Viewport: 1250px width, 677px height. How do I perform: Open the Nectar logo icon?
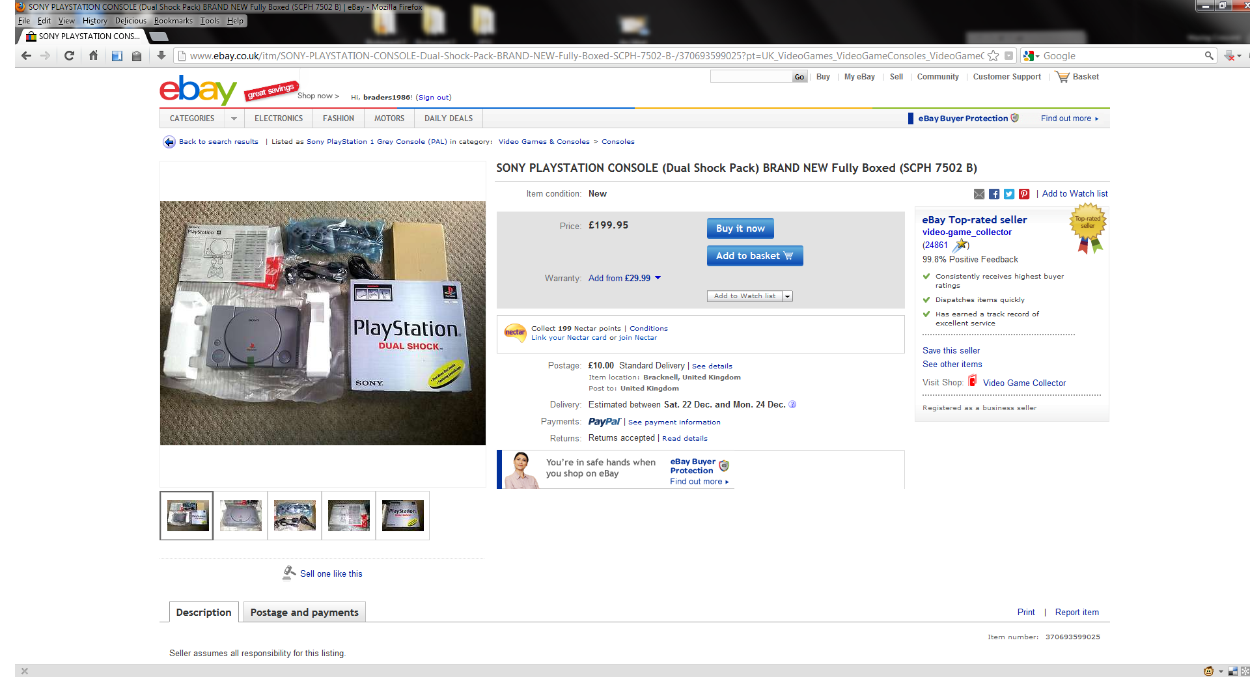(515, 333)
